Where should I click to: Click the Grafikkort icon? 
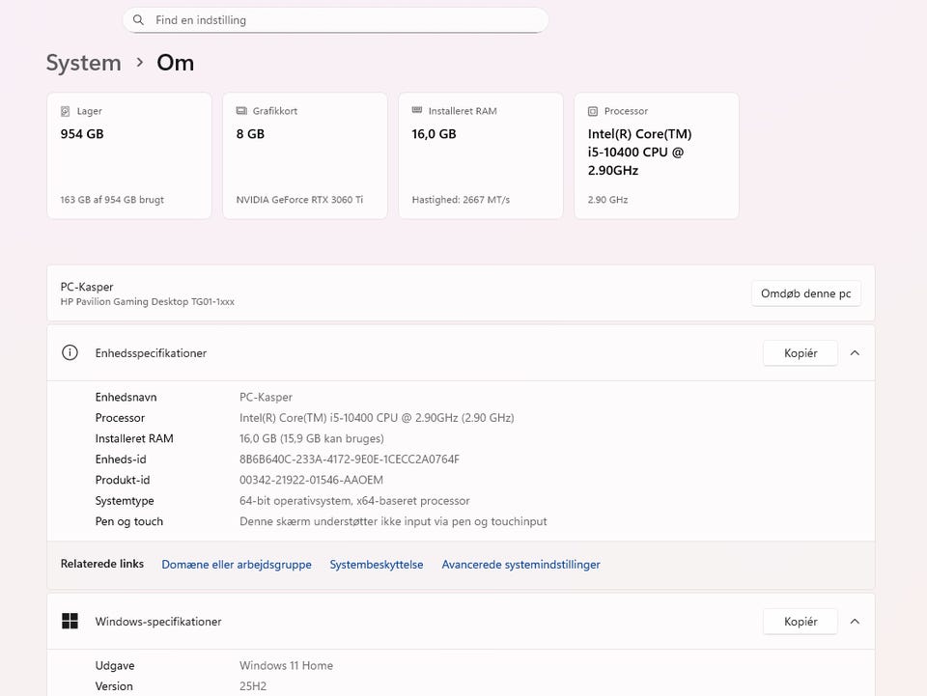[241, 111]
